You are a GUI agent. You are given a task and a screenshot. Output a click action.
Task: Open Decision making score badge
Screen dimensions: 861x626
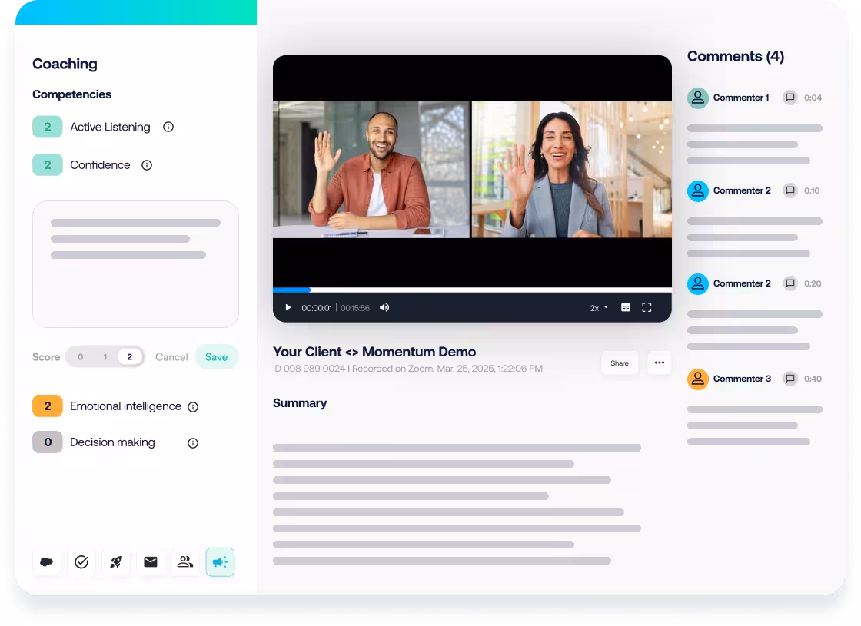coord(47,442)
